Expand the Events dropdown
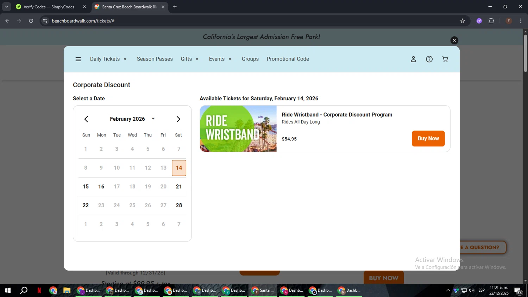Screen dimensions: 528x297 [220, 59]
